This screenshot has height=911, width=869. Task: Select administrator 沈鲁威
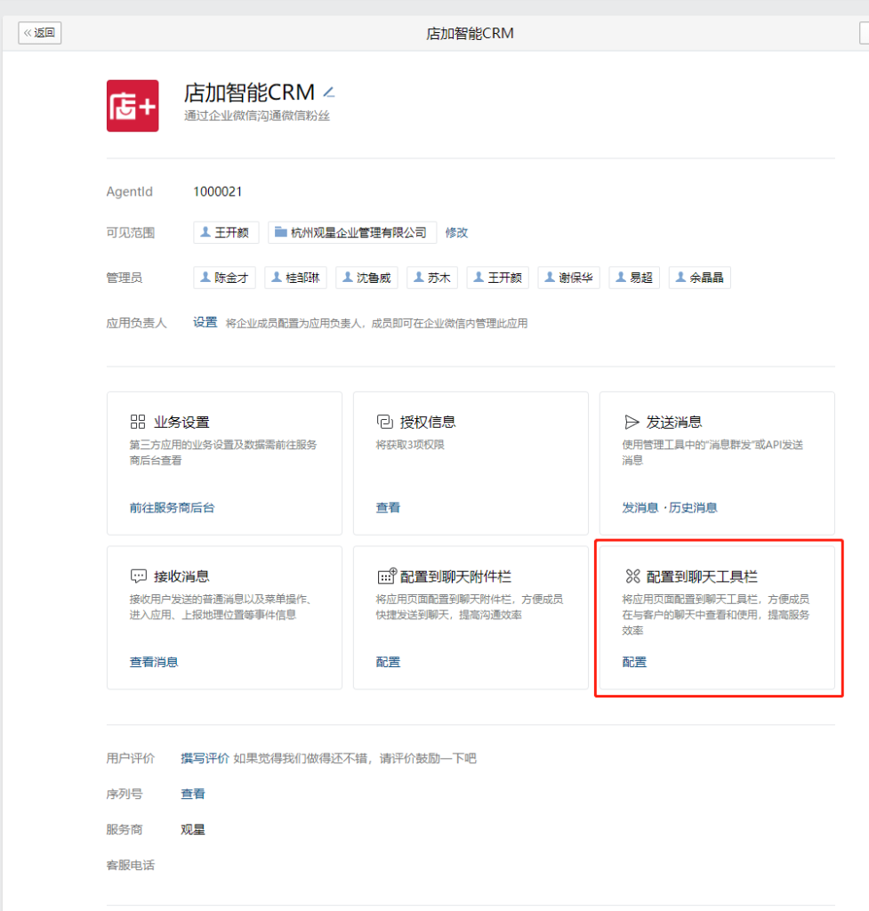[x=366, y=278]
